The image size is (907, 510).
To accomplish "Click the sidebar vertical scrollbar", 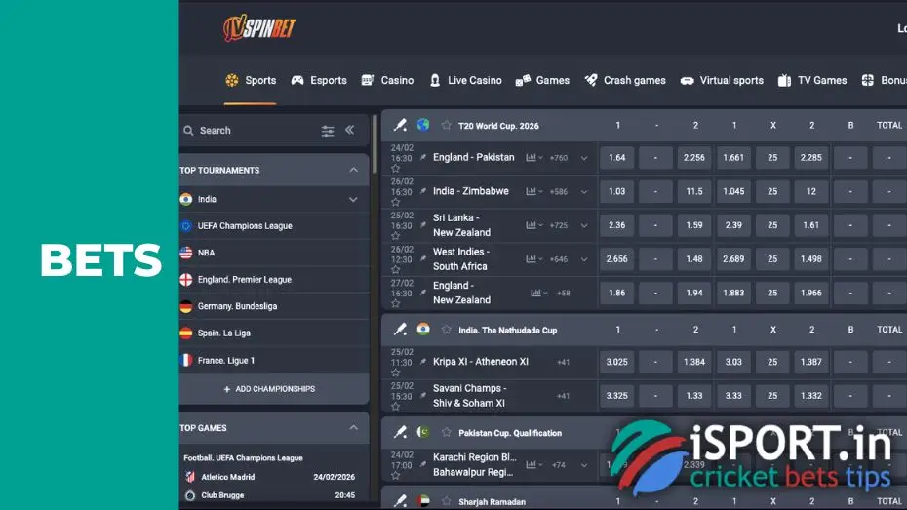I will (x=375, y=143).
